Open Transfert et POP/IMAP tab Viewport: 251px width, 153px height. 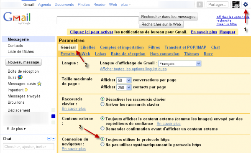[x=185, y=47]
